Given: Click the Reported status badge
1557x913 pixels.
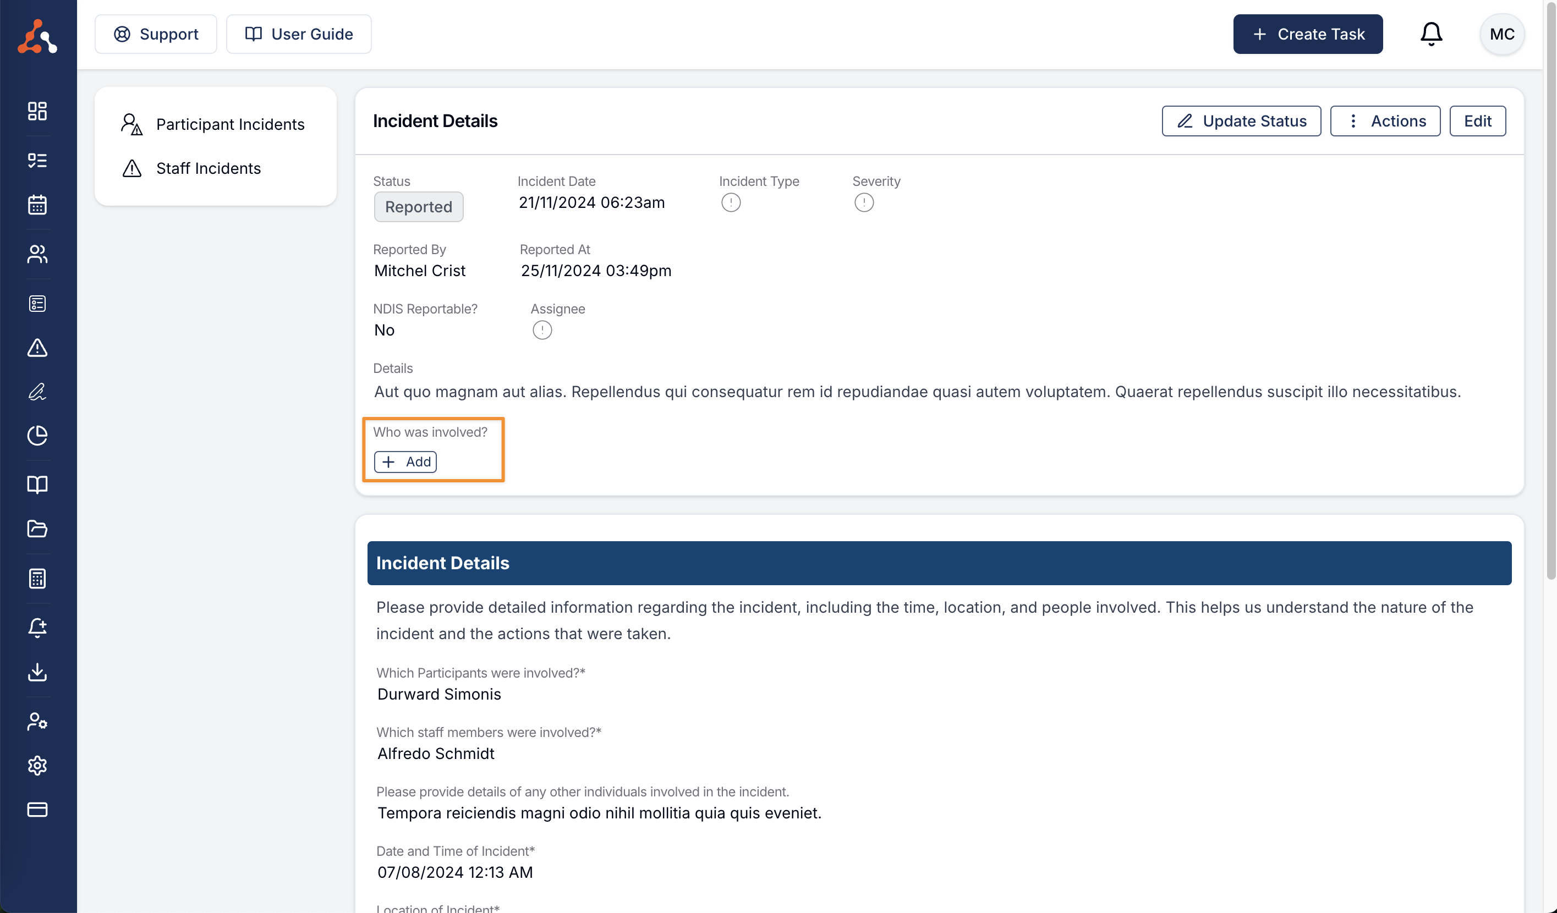Looking at the screenshot, I should click(x=418, y=207).
